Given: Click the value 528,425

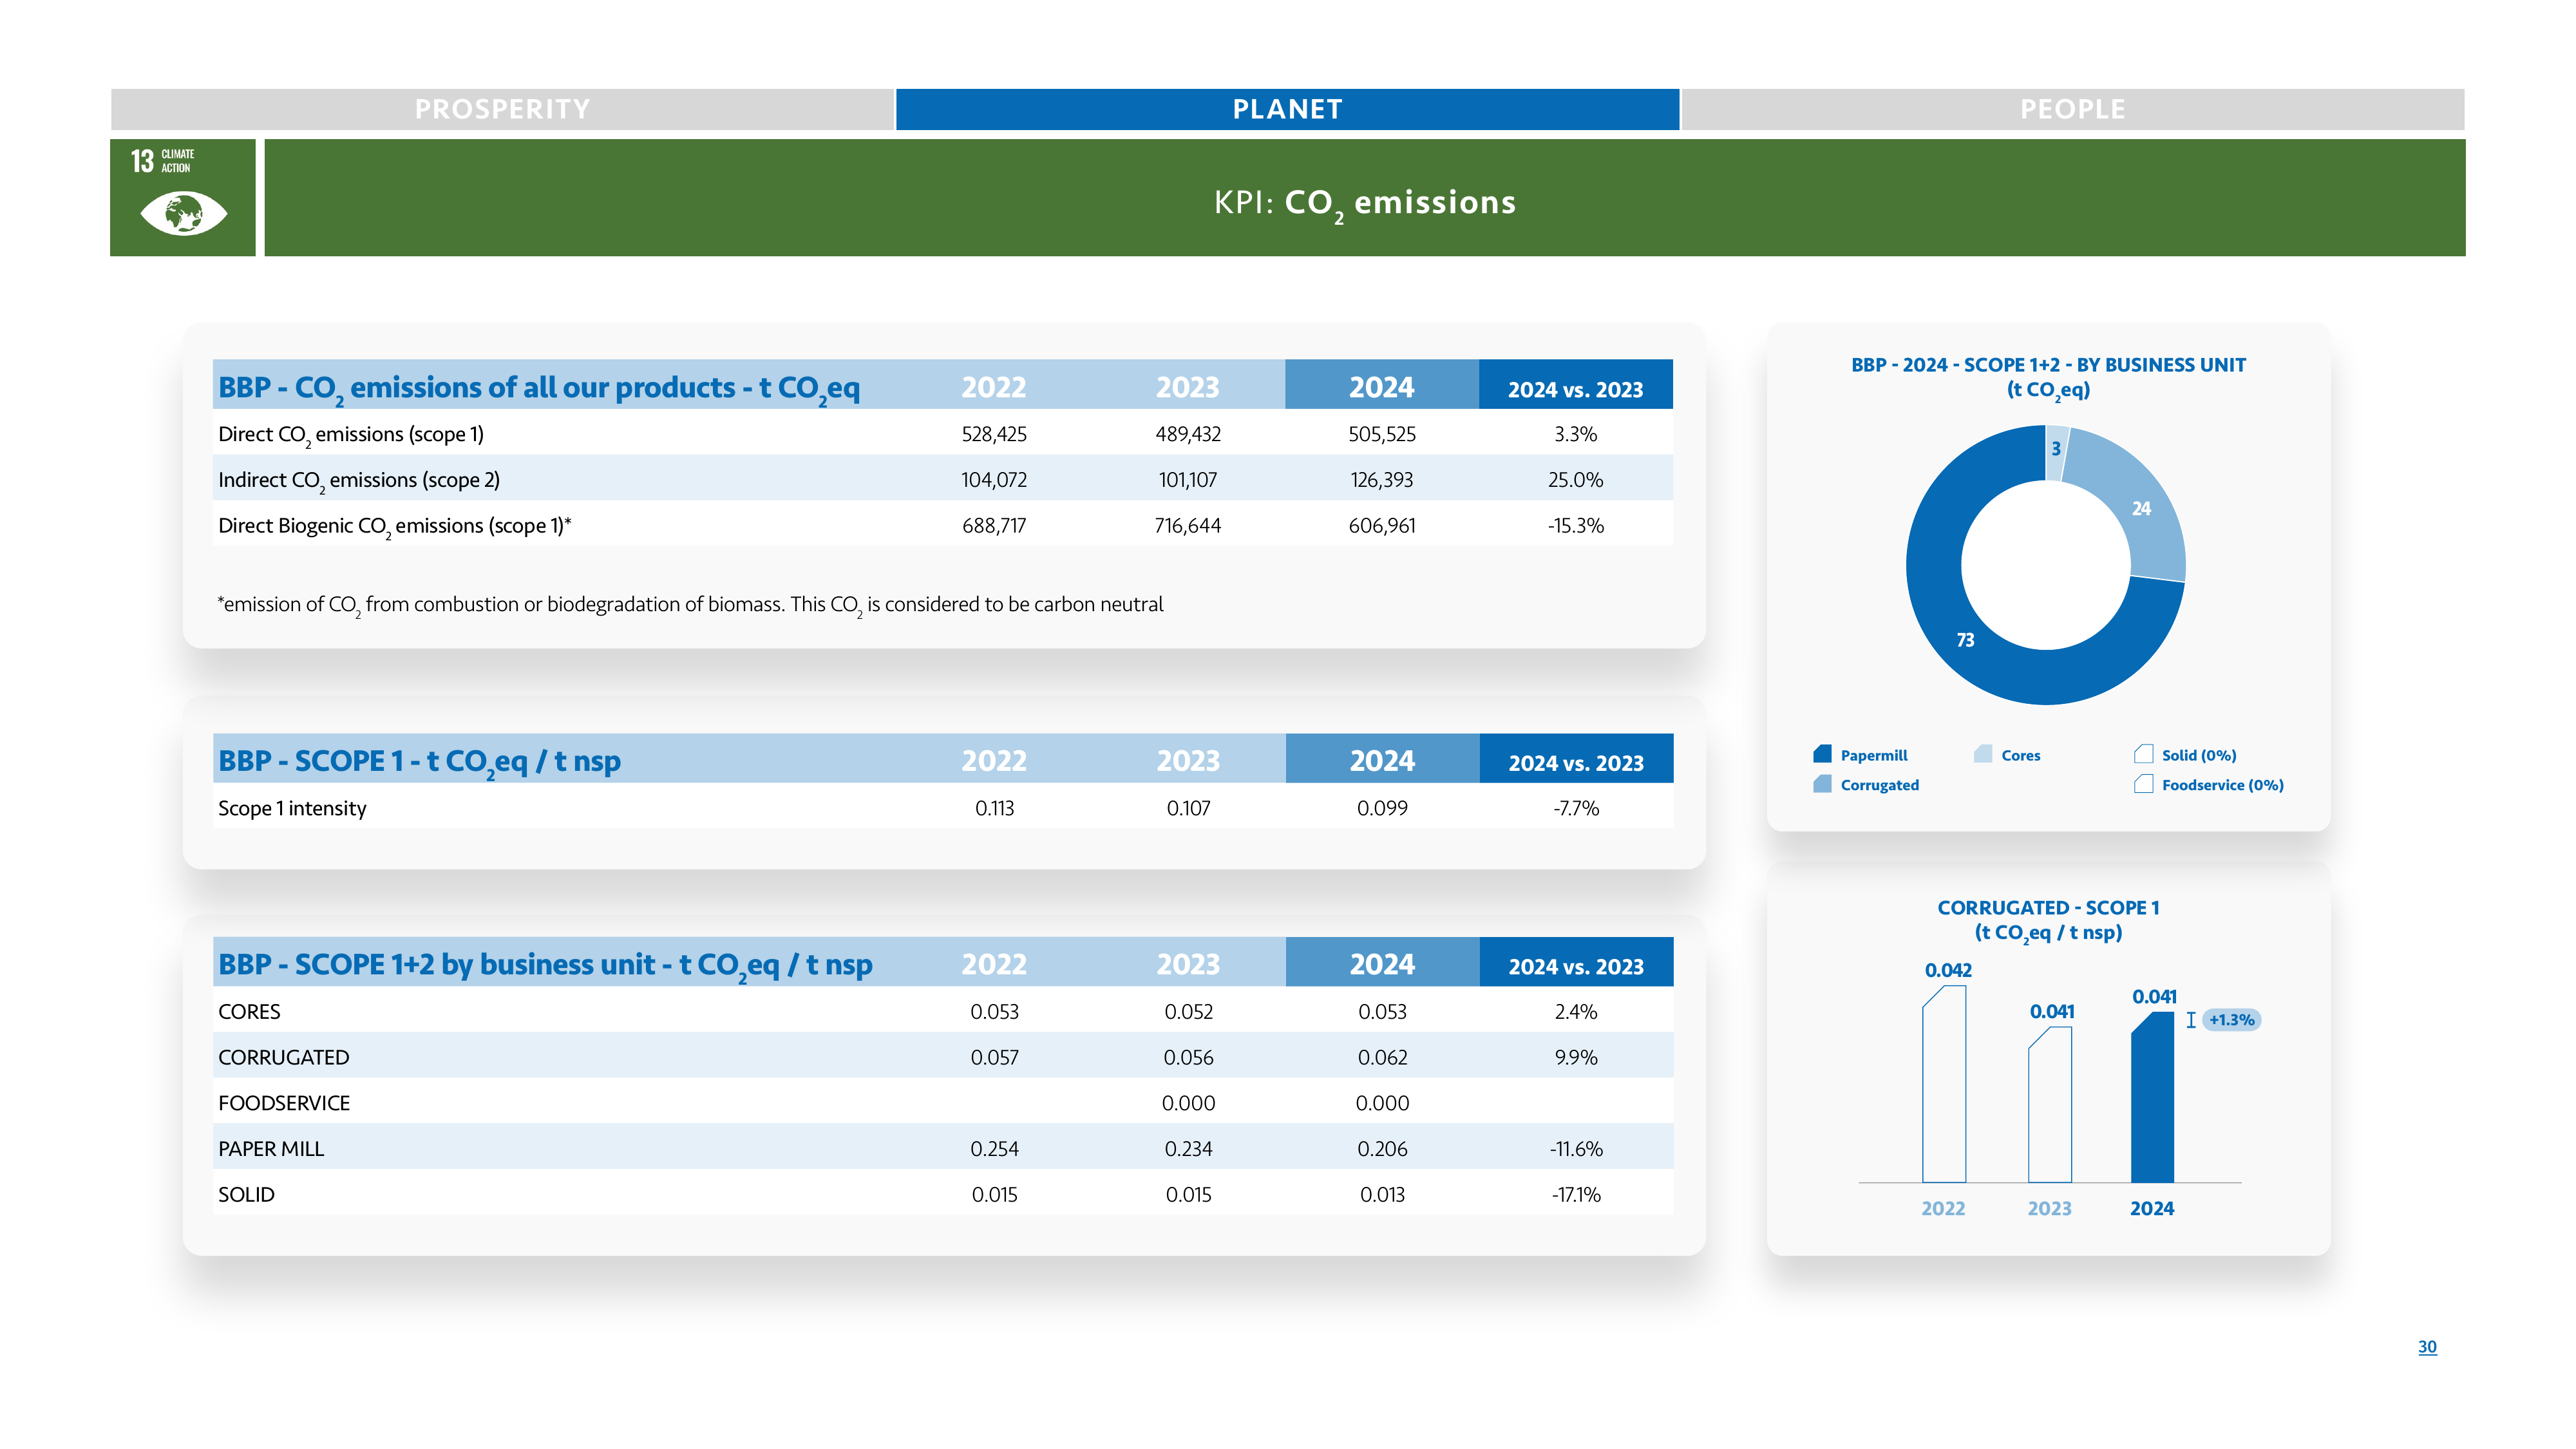Looking at the screenshot, I should pos(994,434).
